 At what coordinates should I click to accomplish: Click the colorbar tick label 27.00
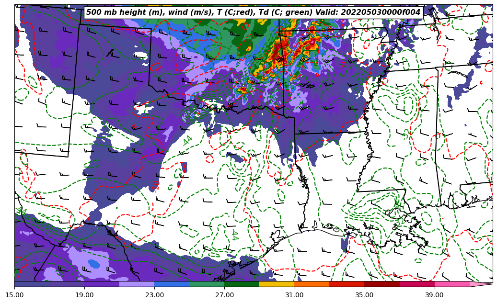point(224,295)
